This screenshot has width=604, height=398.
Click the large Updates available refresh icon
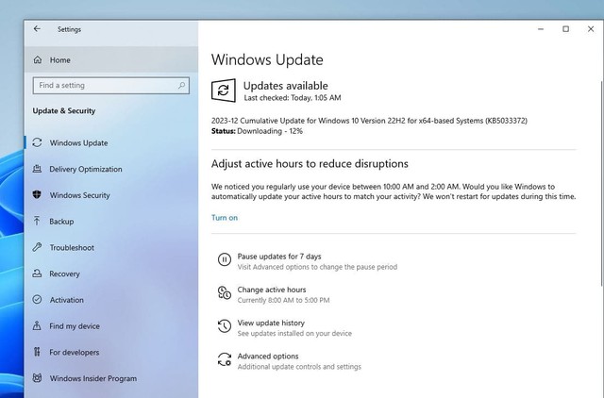point(224,91)
